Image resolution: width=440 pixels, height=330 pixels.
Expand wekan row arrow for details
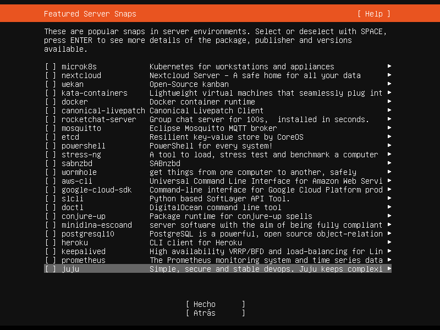(x=389, y=84)
